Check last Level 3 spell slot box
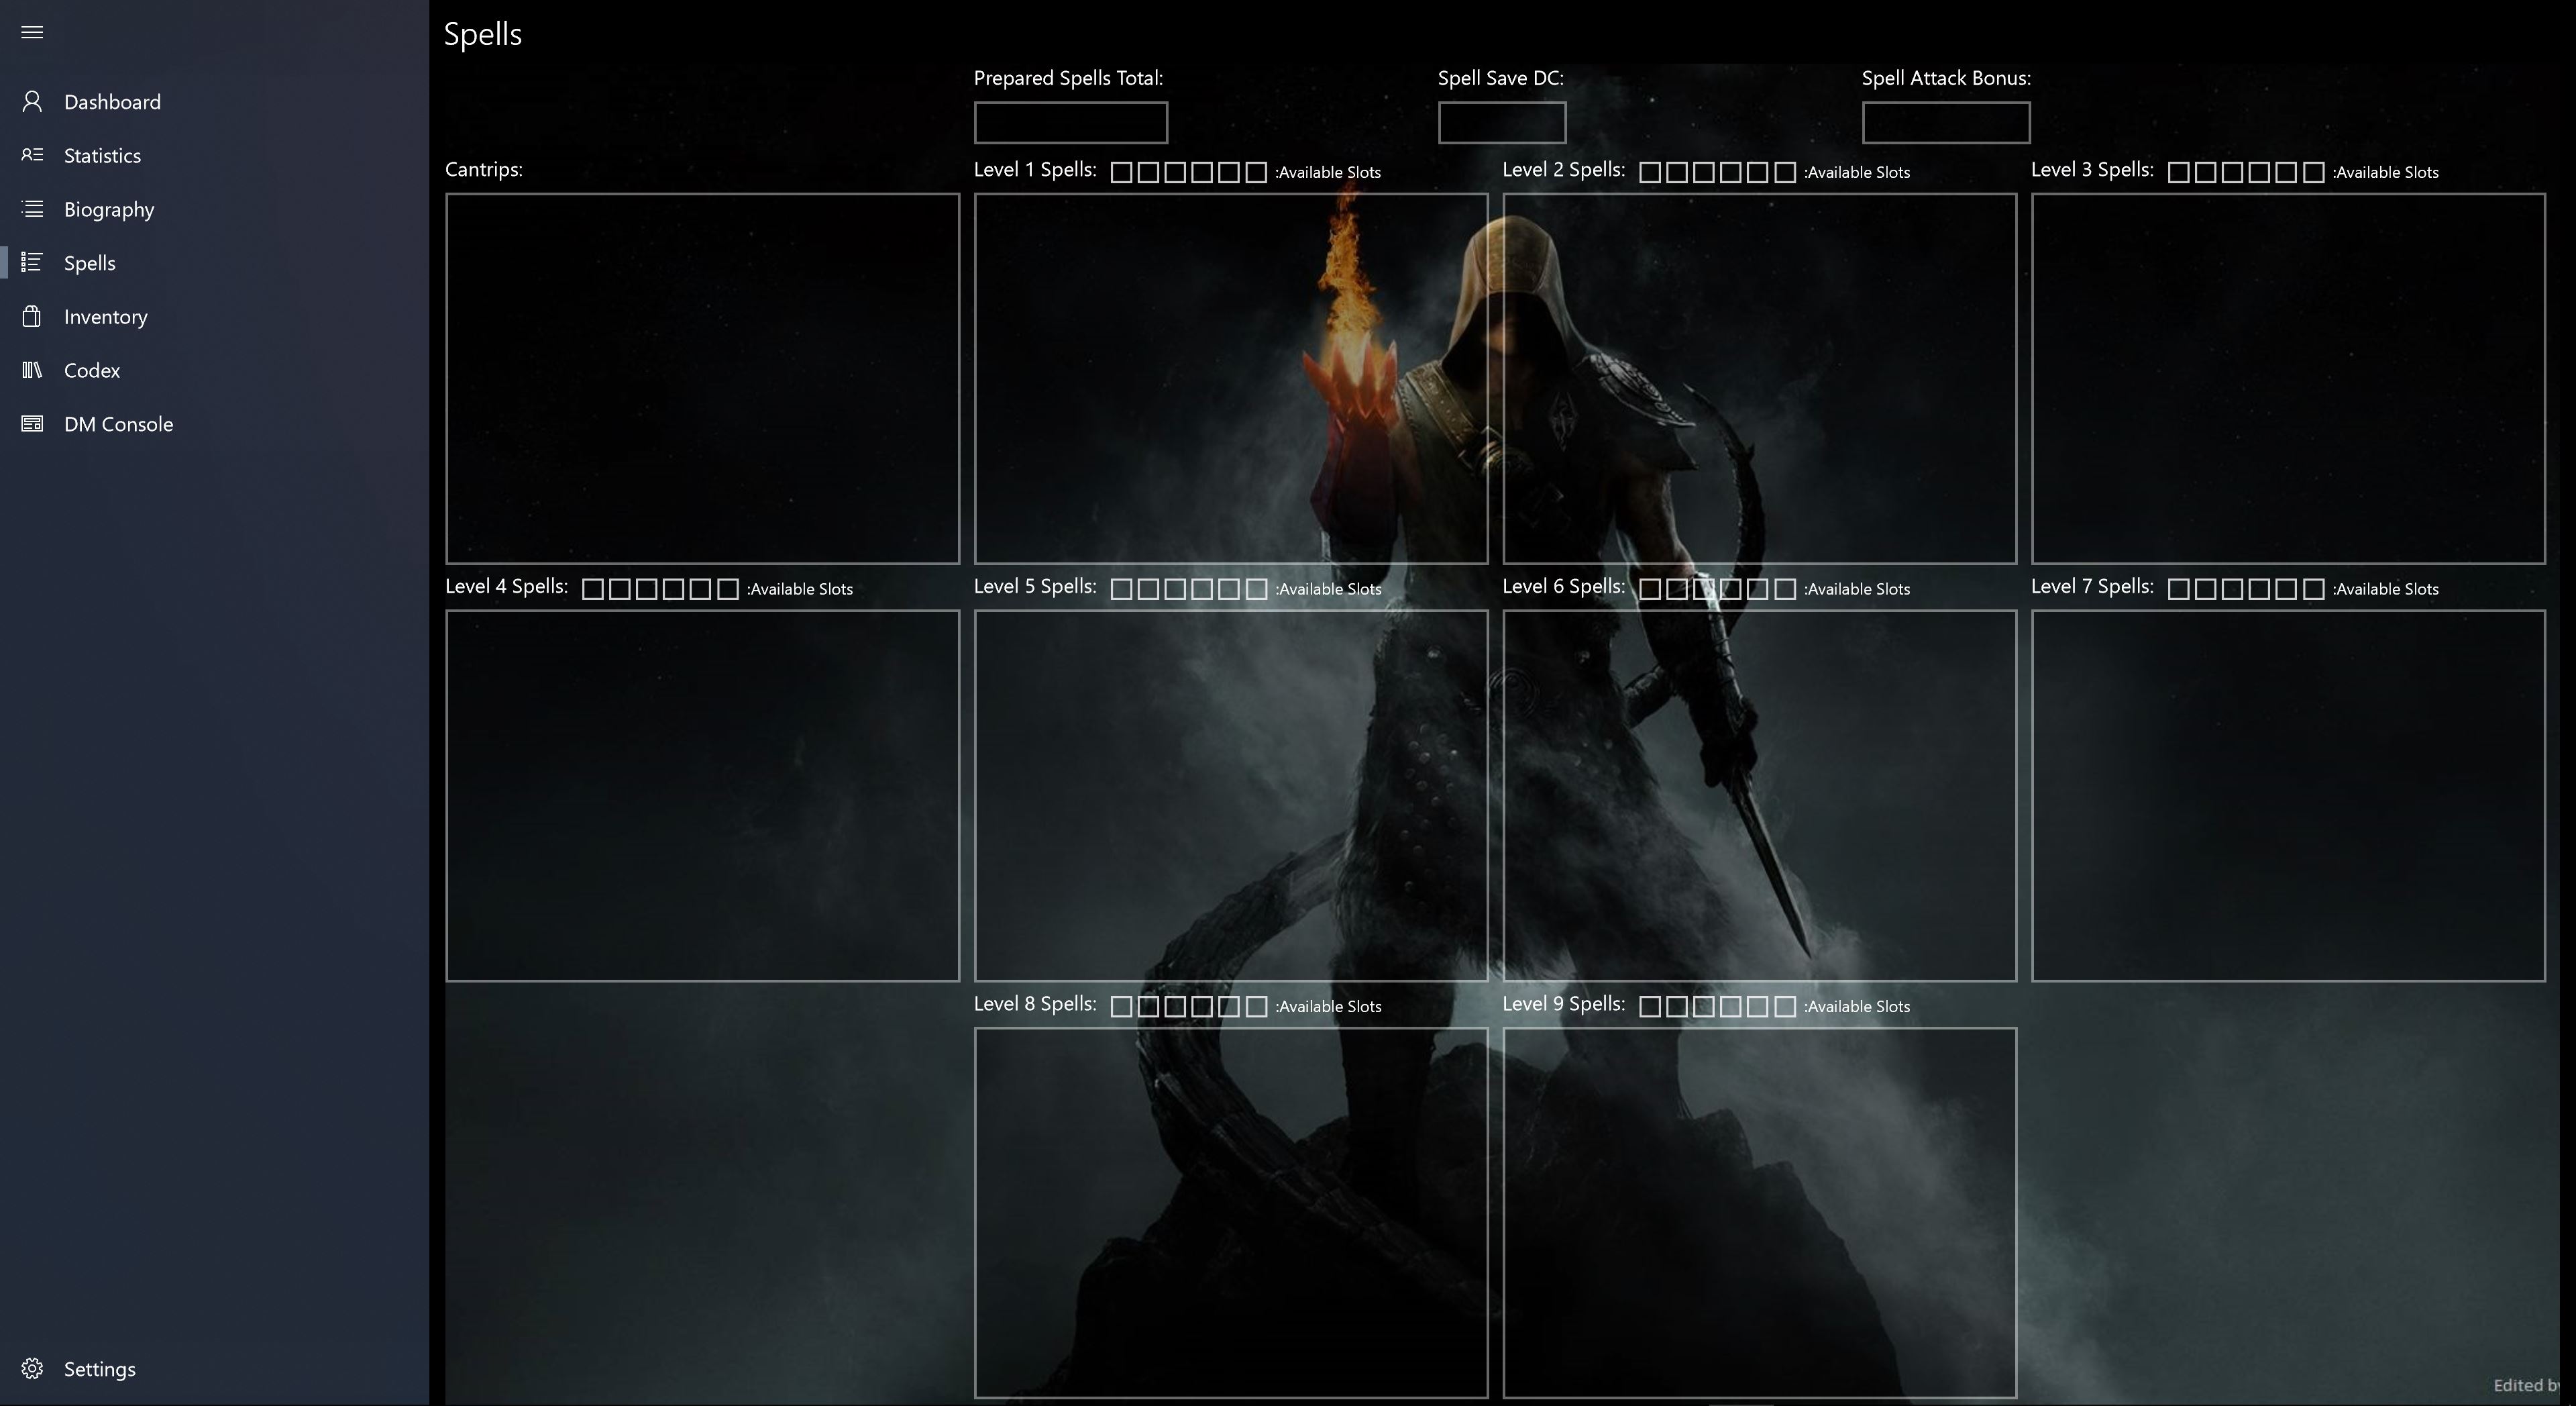Image resolution: width=2576 pixels, height=1406 pixels. point(2313,173)
